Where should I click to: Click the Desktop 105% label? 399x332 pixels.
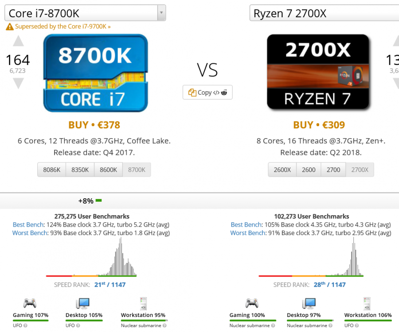tap(84, 315)
